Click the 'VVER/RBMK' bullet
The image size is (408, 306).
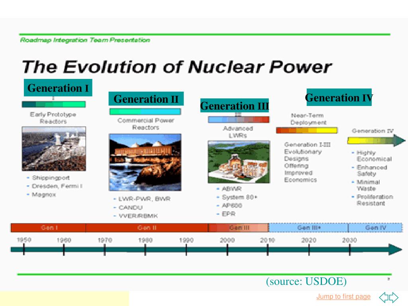pyautogui.click(x=136, y=216)
